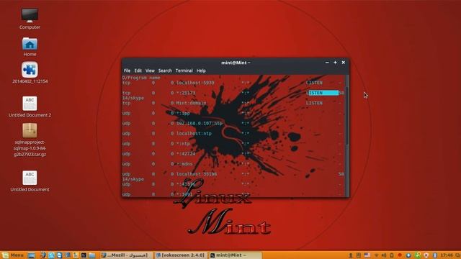Click the terminal vertical scrollbar
The height and width of the screenshot is (259, 461).
pos(347,116)
